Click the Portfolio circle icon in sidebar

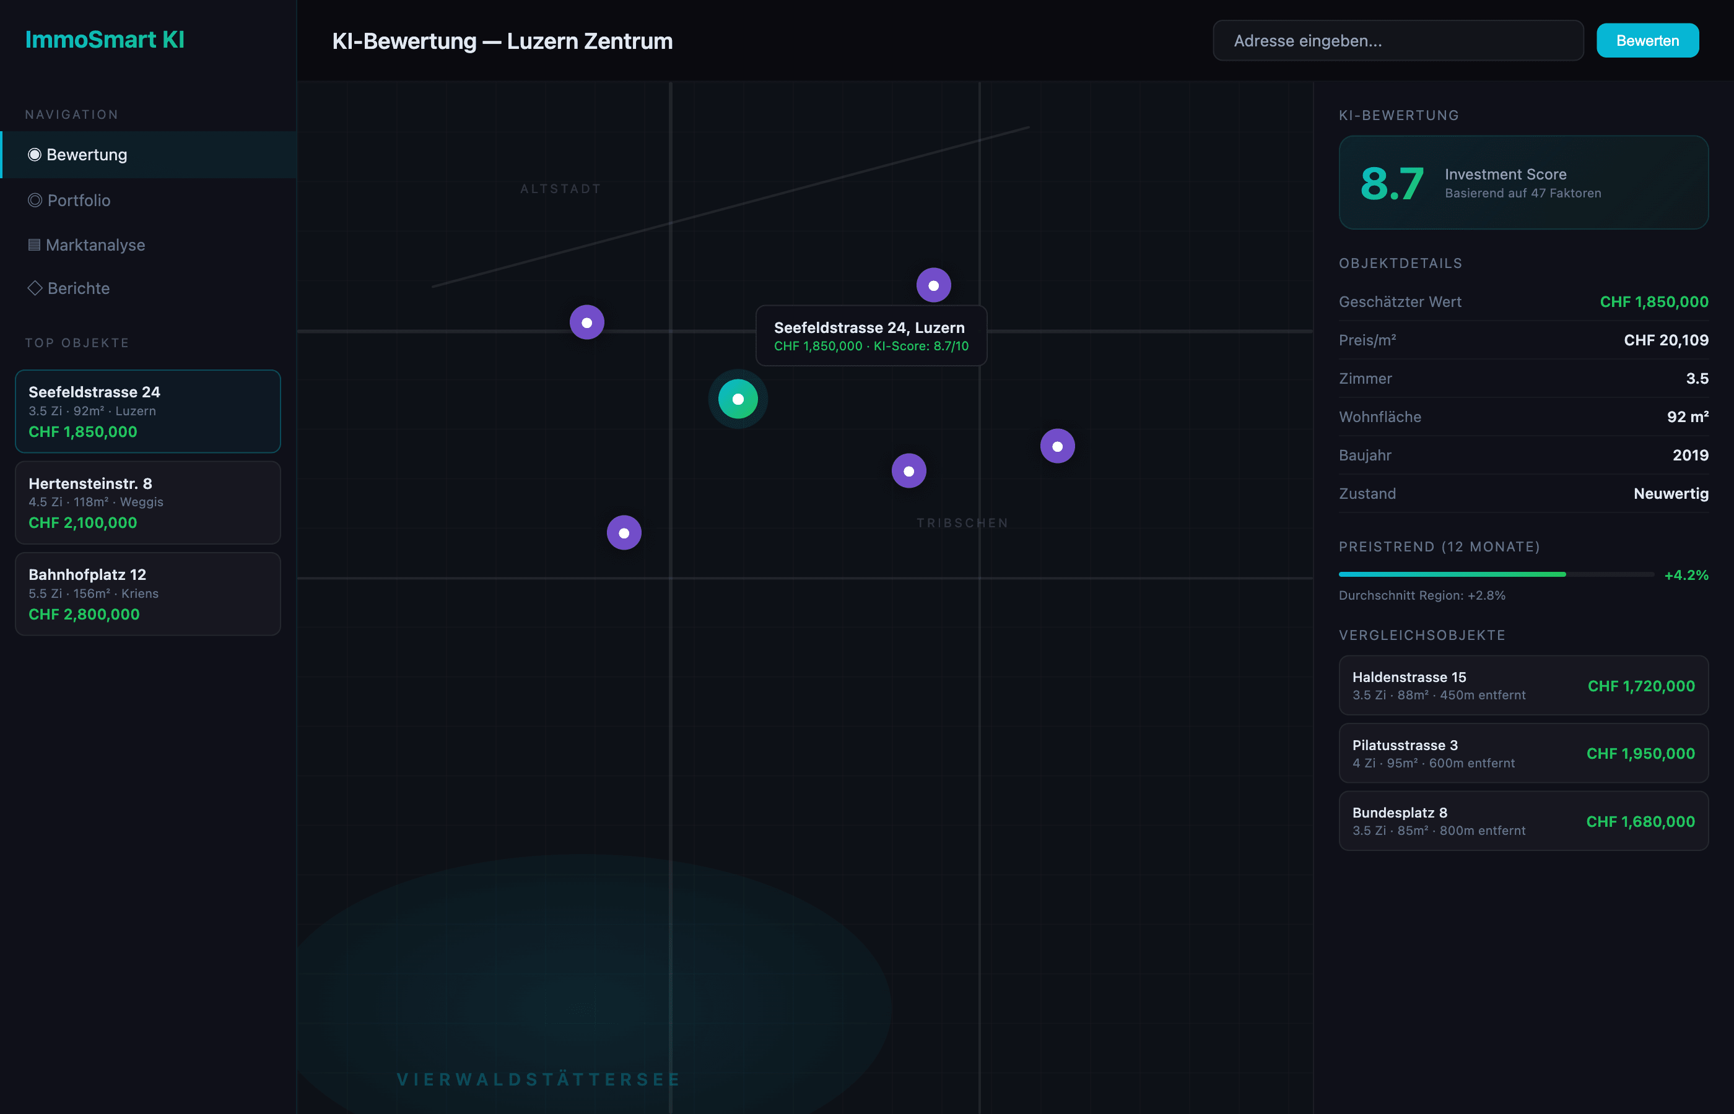(x=35, y=201)
